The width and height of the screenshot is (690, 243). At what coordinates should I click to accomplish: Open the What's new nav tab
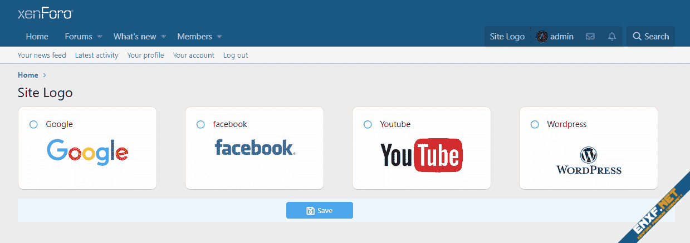pos(135,37)
